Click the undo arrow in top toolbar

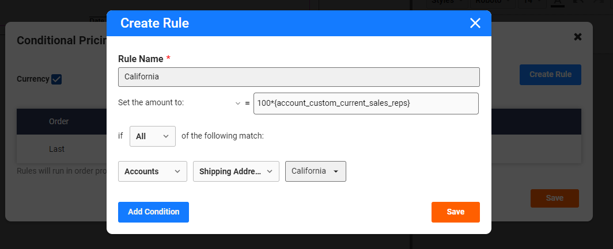(x=580, y=2)
